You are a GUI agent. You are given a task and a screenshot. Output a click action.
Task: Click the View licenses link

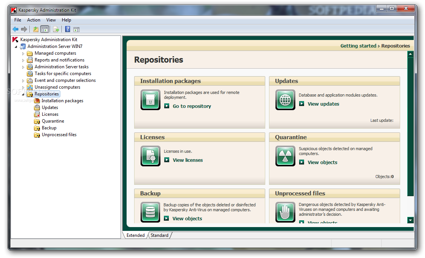pos(188,160)
